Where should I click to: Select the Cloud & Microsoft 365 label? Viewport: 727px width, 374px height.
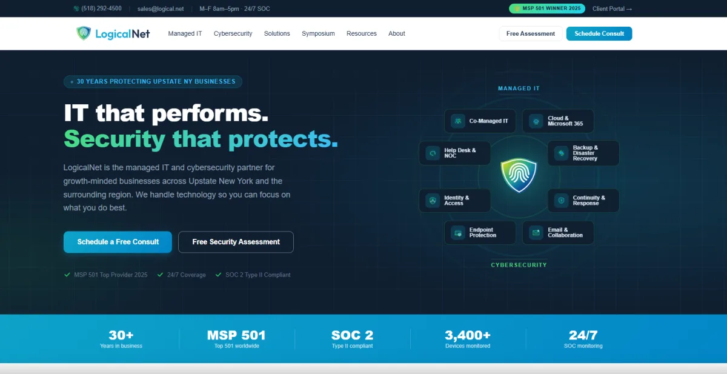[565, 121]
